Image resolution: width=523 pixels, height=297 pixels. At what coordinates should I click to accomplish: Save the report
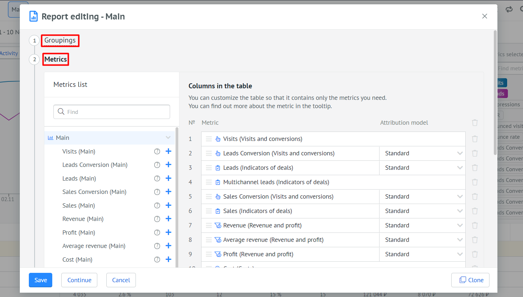[x=41, y=280]
